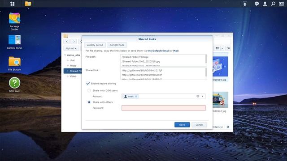Click the sean user icon in Account field
The width and height of the screenshot is (287, 161).
[126, 97]
